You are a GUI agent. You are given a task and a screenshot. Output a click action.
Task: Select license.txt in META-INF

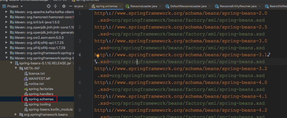(37, 74)
